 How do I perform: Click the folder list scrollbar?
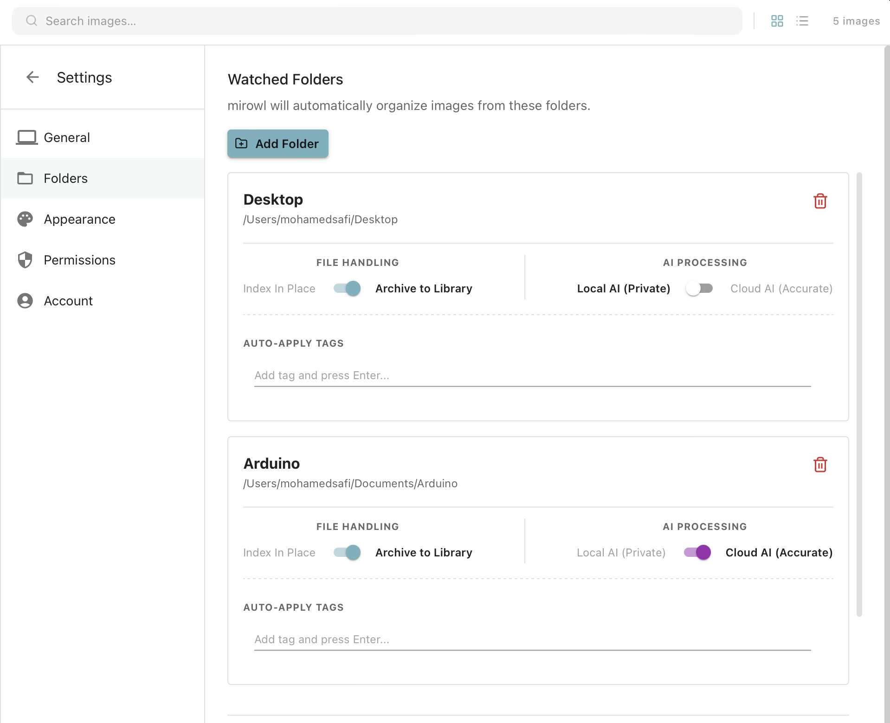click(x=859, y=394)
